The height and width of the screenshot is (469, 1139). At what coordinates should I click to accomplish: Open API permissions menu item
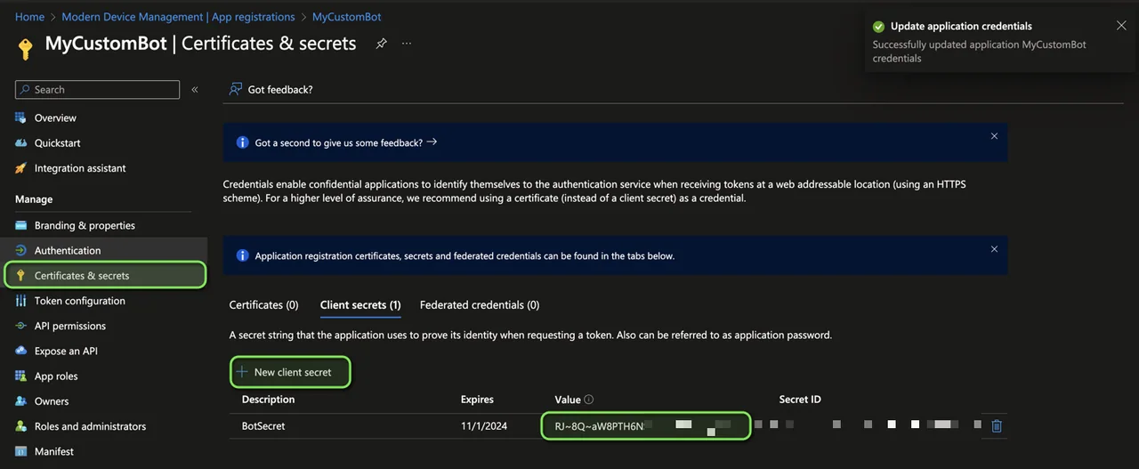coord(70,326)
